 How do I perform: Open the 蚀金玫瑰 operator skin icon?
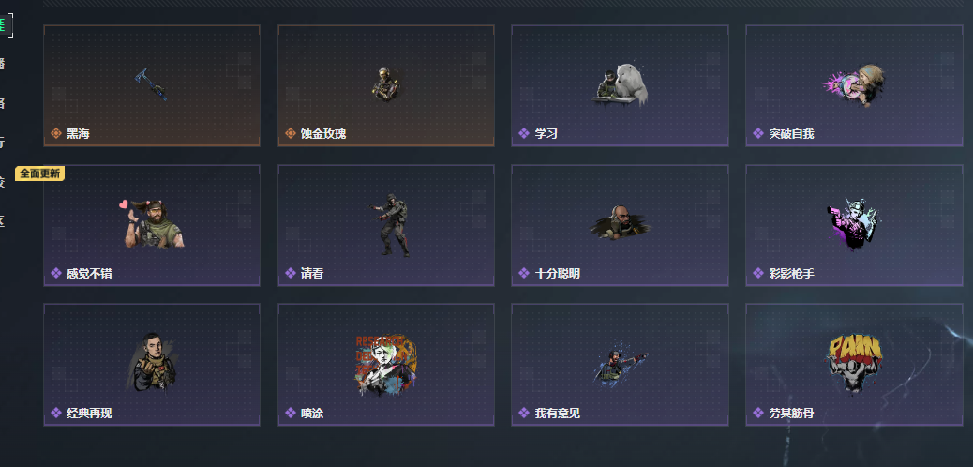[x=385, y=84]
